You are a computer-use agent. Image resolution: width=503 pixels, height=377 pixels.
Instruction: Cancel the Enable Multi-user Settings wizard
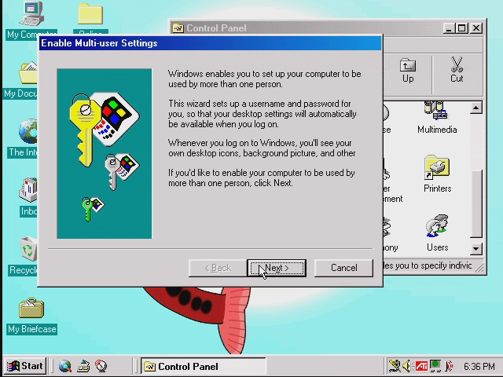coord(343,268)
